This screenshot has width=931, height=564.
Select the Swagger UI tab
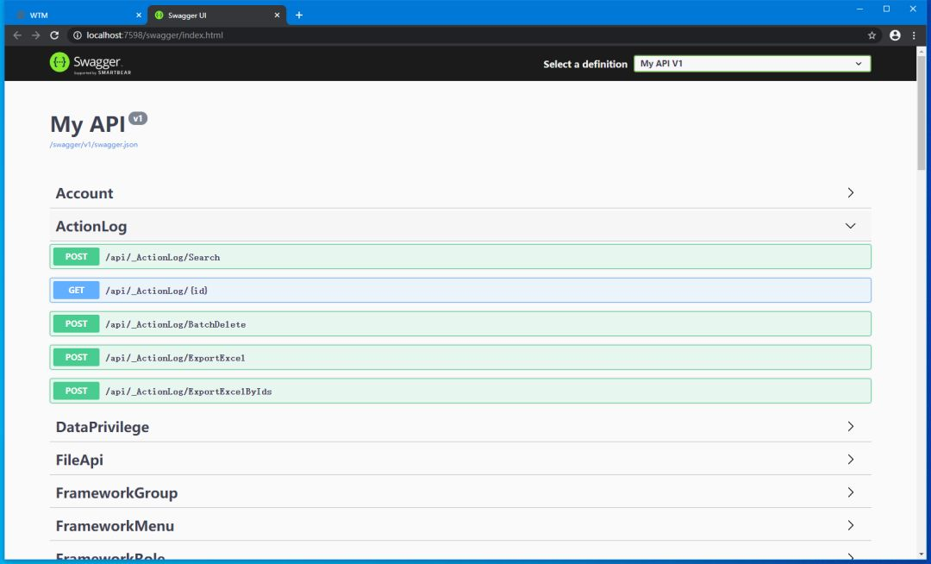[x=216, y=16]
